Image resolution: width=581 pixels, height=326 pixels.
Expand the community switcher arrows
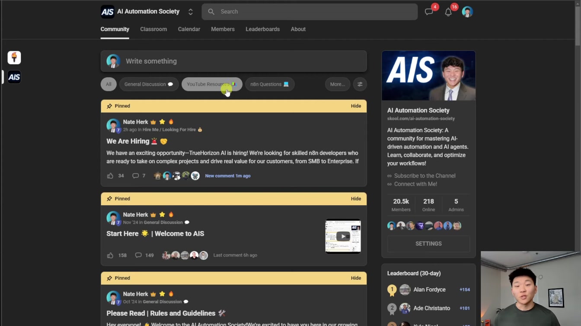[191, 12]
